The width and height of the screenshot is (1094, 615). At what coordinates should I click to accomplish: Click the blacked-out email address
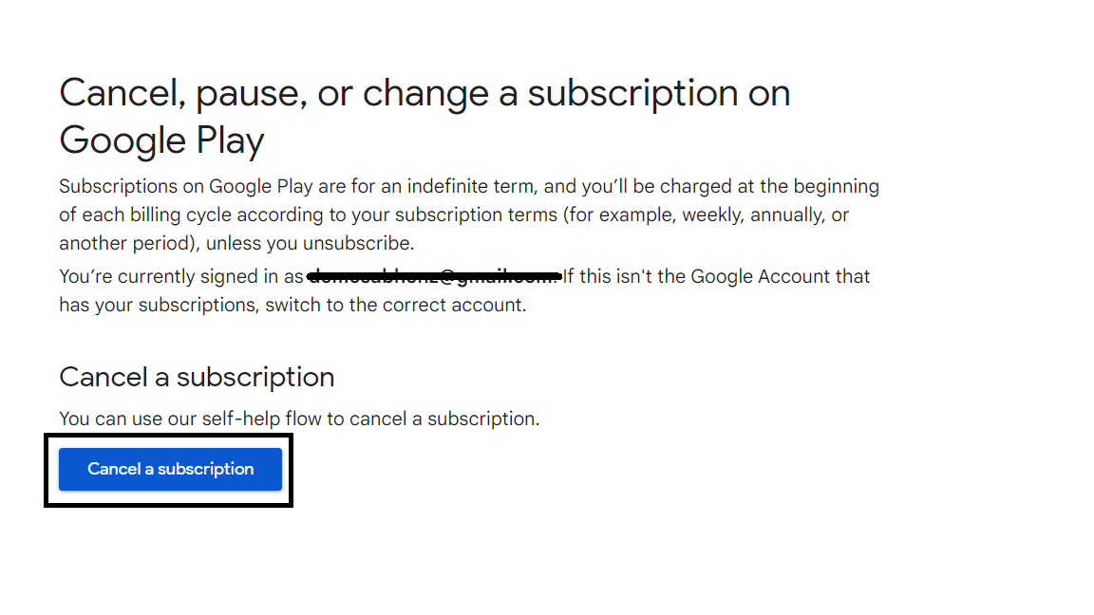pos(433,276)
